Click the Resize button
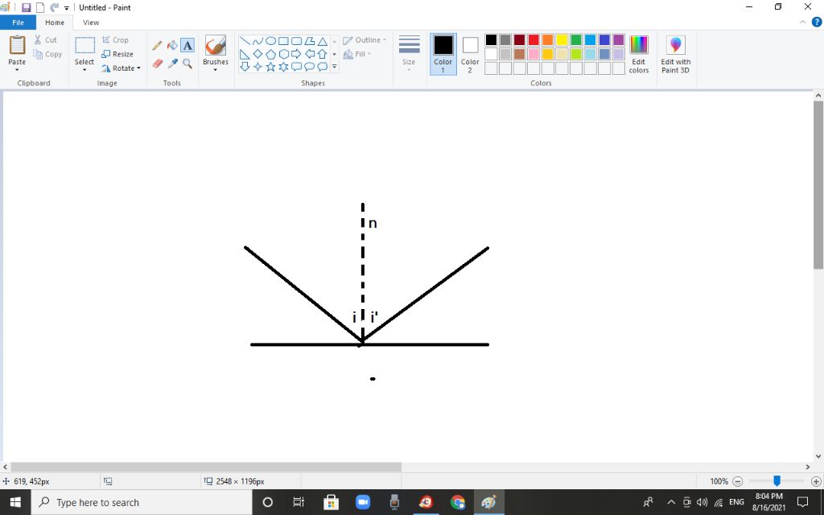 (117, 54)
